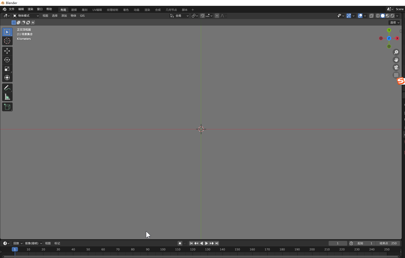The height and width of the screenshot is (258, 405).
Task: Switch to the UV编辑 workspace tab
Action: pos(97,10)
